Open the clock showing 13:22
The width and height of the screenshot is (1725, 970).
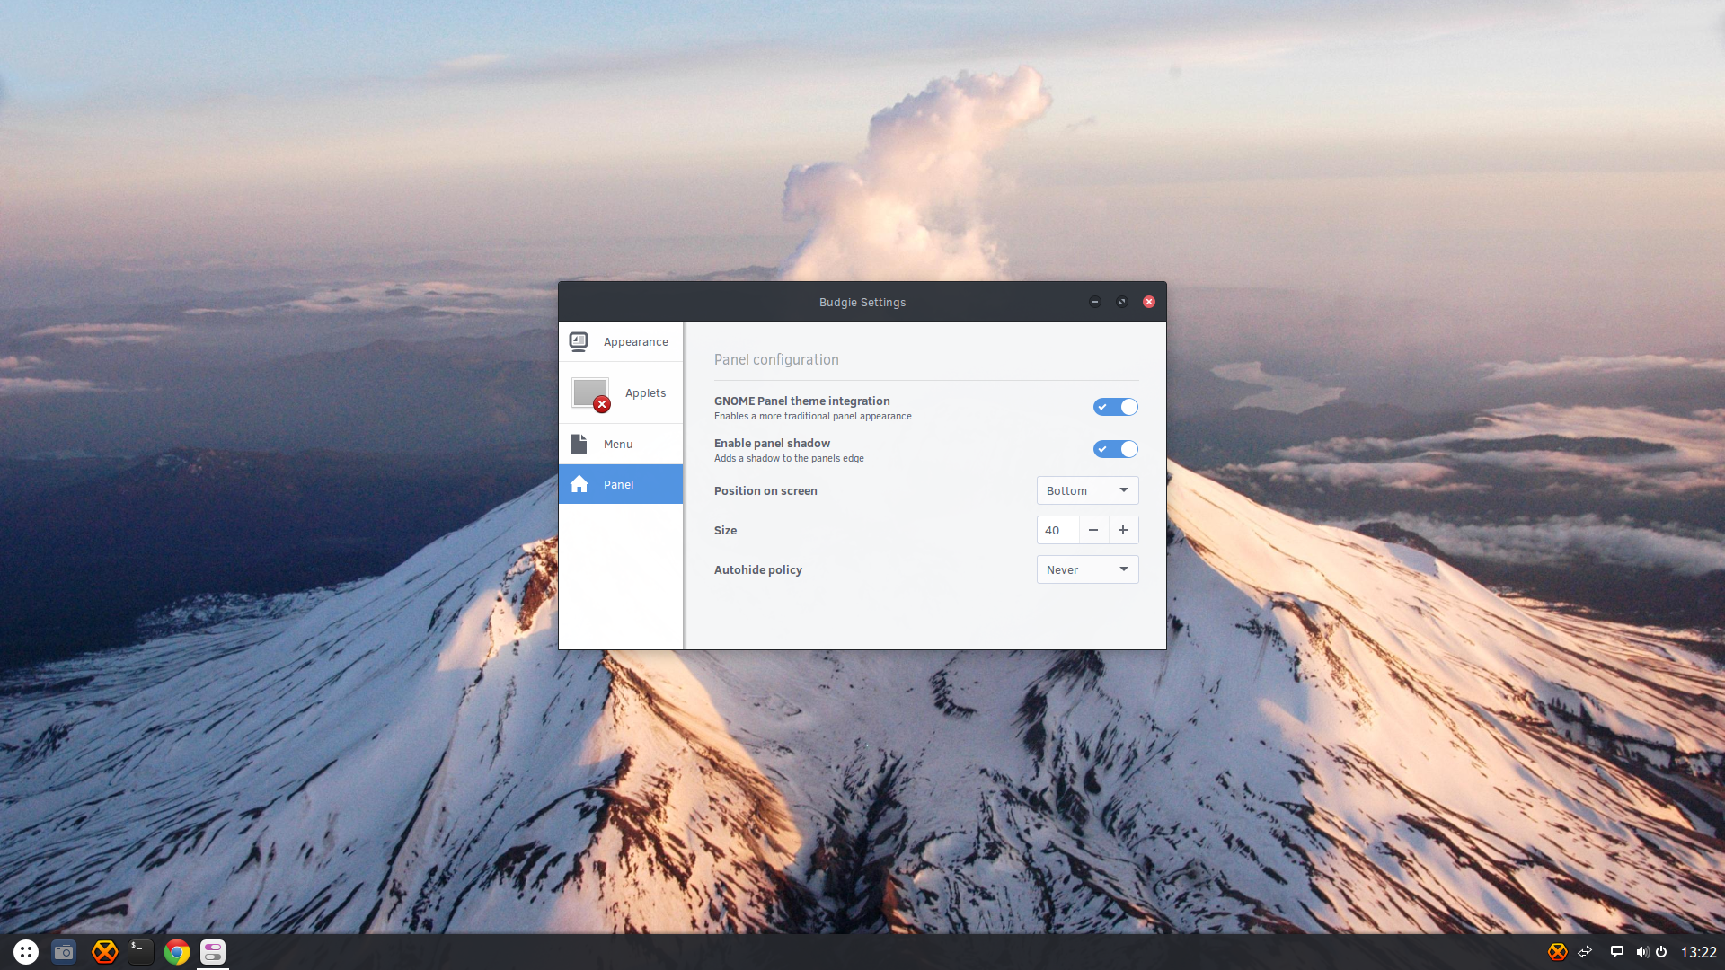click(1698, 952)
